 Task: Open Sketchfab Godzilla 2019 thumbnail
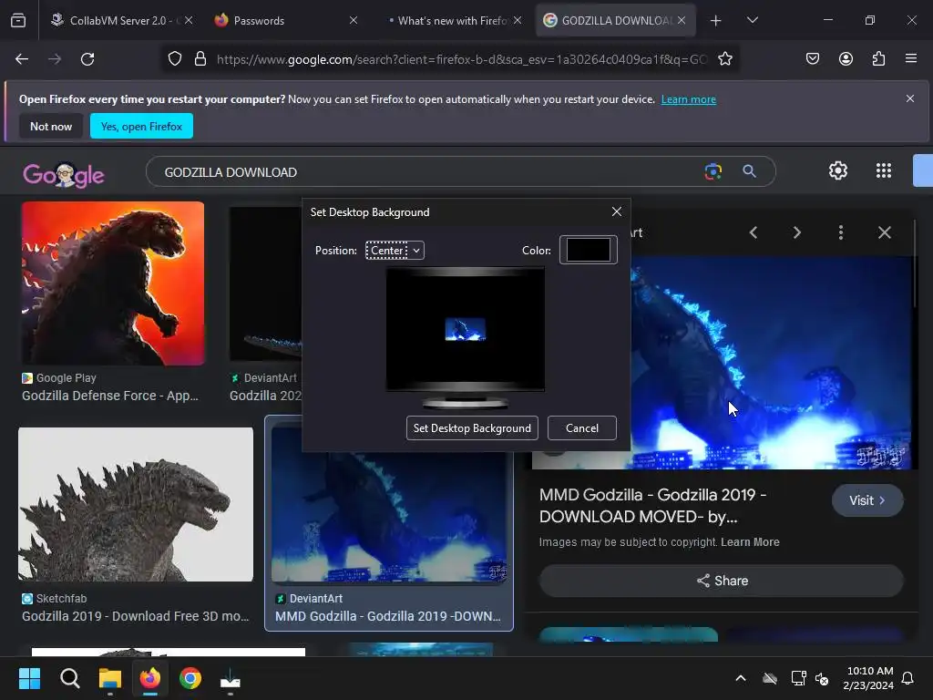click(136, 504)
